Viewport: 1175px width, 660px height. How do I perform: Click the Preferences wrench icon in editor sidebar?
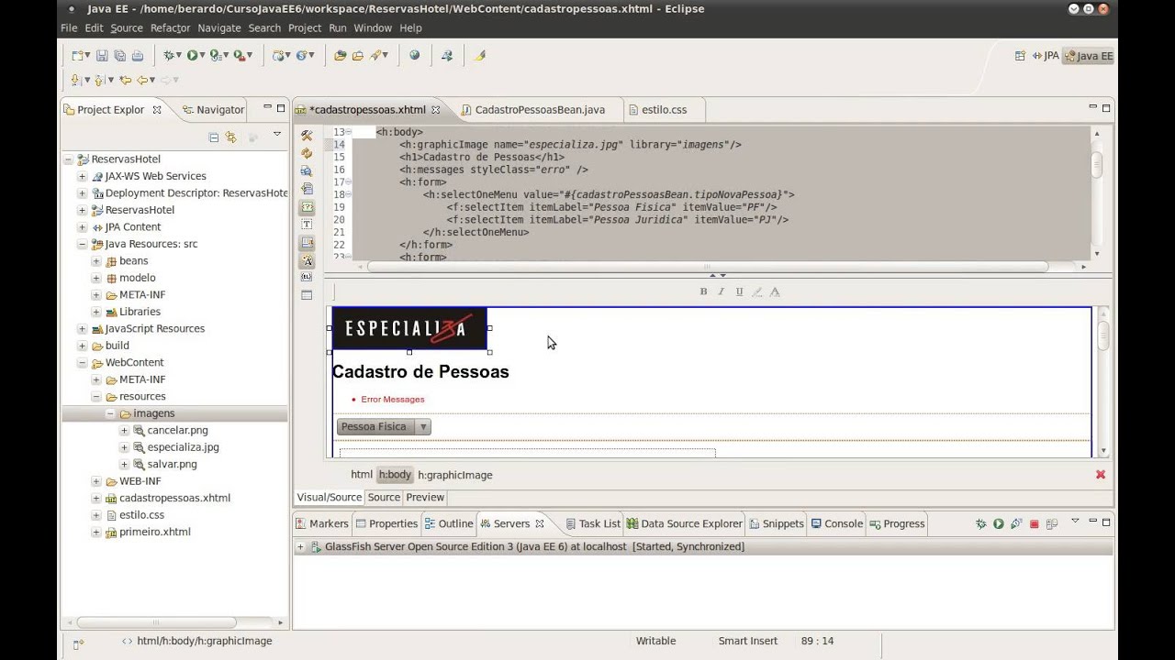307,136
